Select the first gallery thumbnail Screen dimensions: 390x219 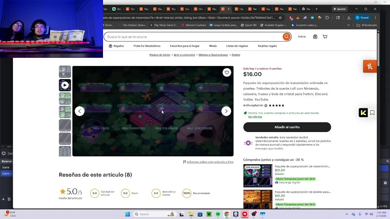65,72
